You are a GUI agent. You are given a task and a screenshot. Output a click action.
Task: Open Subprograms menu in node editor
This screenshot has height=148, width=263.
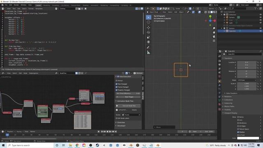[34, 73]
